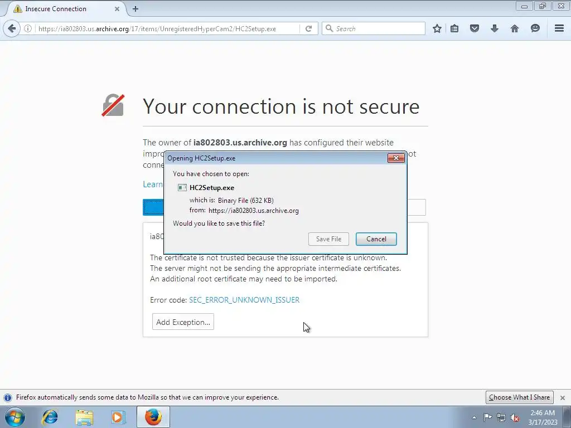571x428 pixels.
Task: Show bookmarks list icon in toolbar
Action: (454, 28)
